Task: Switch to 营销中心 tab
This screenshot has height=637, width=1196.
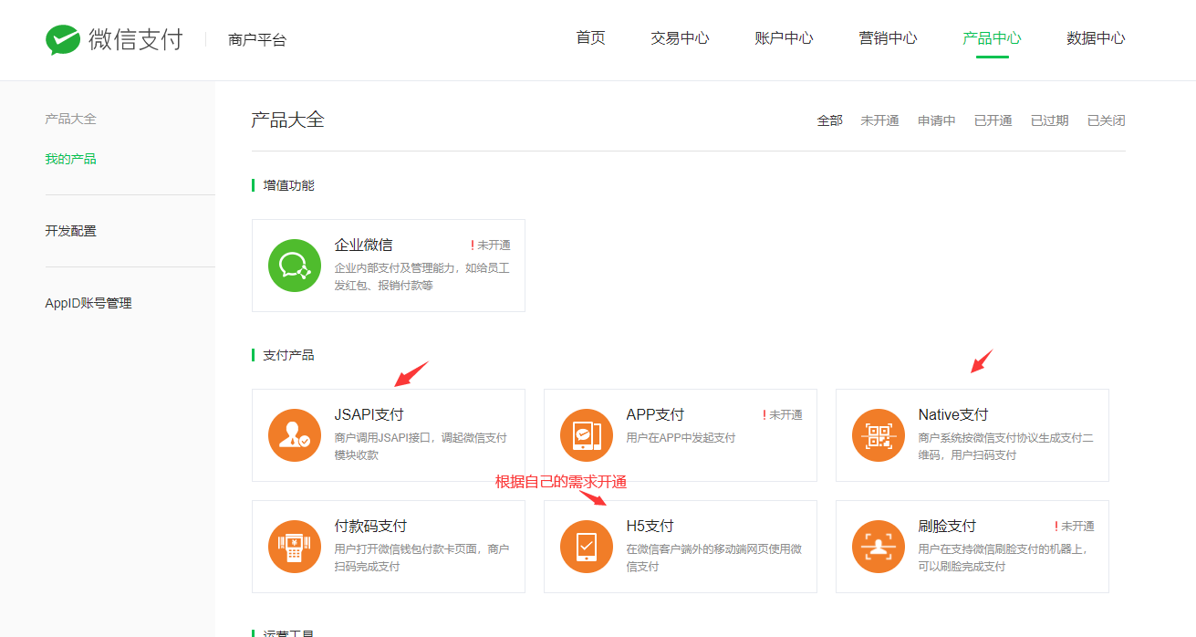Action: point(888,38)
